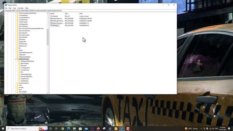Open the View menu

click(x=15, y=8)
